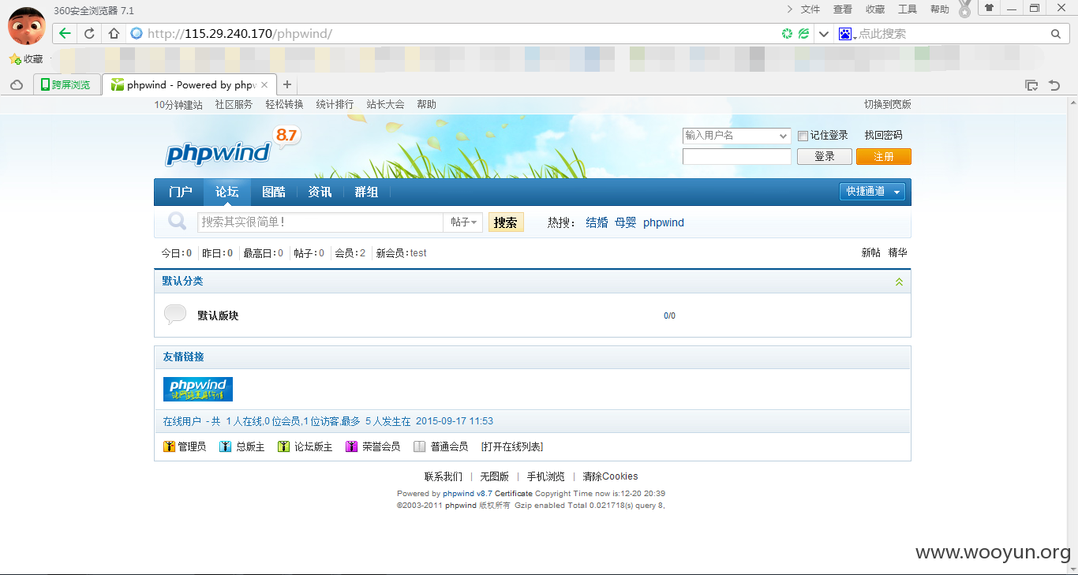Screen dimensions: 1078x575
Task: Switch to the 门户 nav tab
Action: point(181,192)
